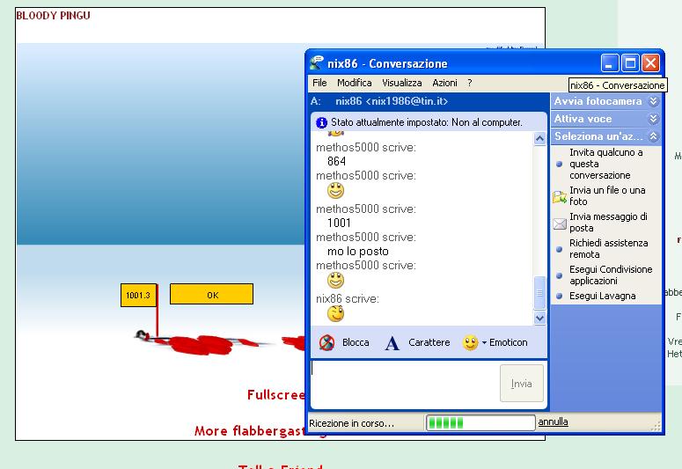682x469 pixels.
Task: Click bullet beside Esegui Condivisione applicazioni
Action: click(560, 275)
